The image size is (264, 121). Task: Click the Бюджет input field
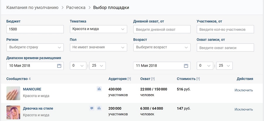pos(35,29)
